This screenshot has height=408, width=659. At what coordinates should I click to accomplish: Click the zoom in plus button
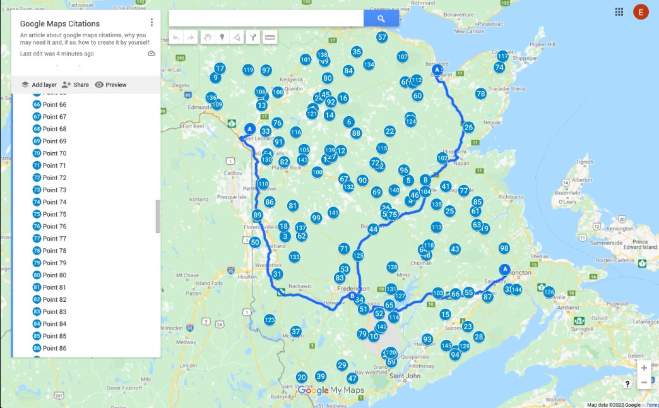coord(644,368)
